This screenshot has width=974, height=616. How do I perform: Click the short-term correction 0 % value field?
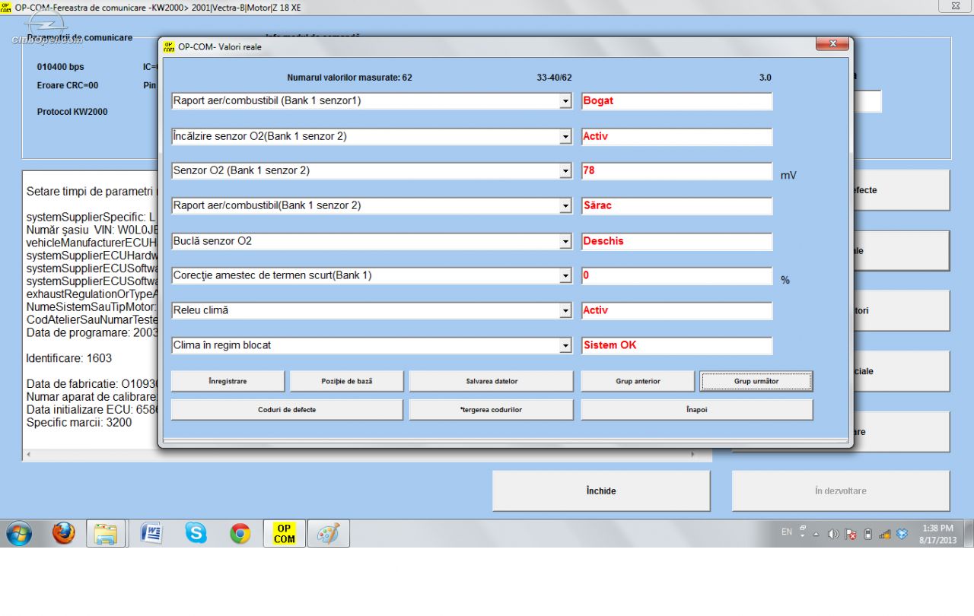[676, 275]
